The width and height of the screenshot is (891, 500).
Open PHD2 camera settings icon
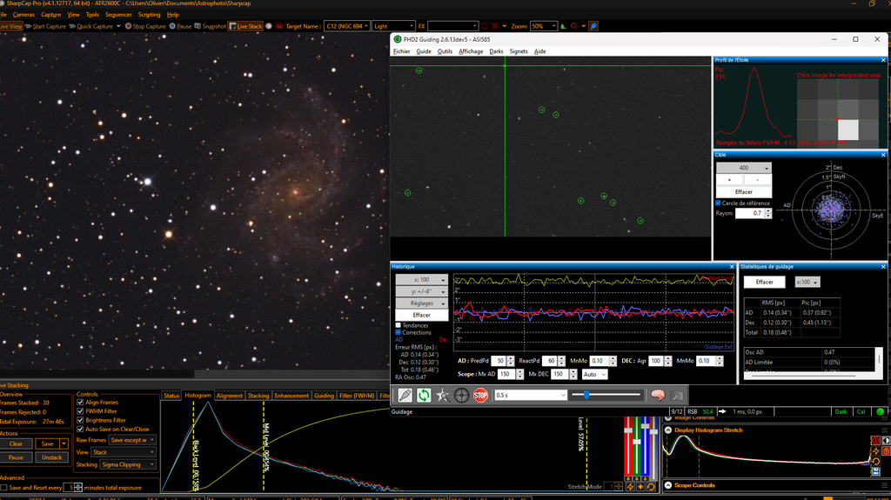point(677,395)
